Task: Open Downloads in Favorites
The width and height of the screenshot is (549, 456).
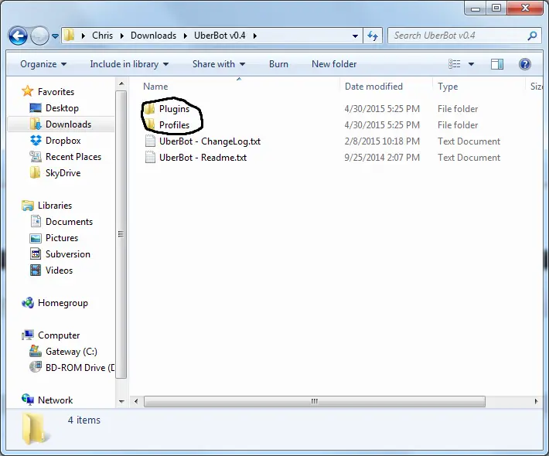Action: [68, 124]
